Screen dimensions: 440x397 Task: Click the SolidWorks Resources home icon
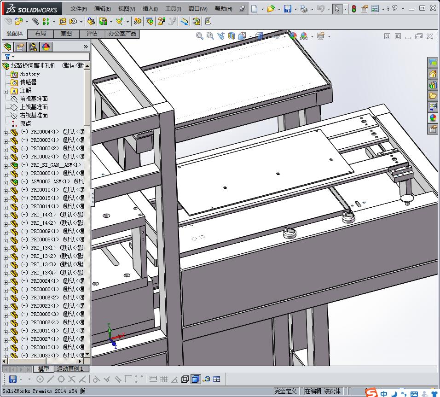point(433,74)
